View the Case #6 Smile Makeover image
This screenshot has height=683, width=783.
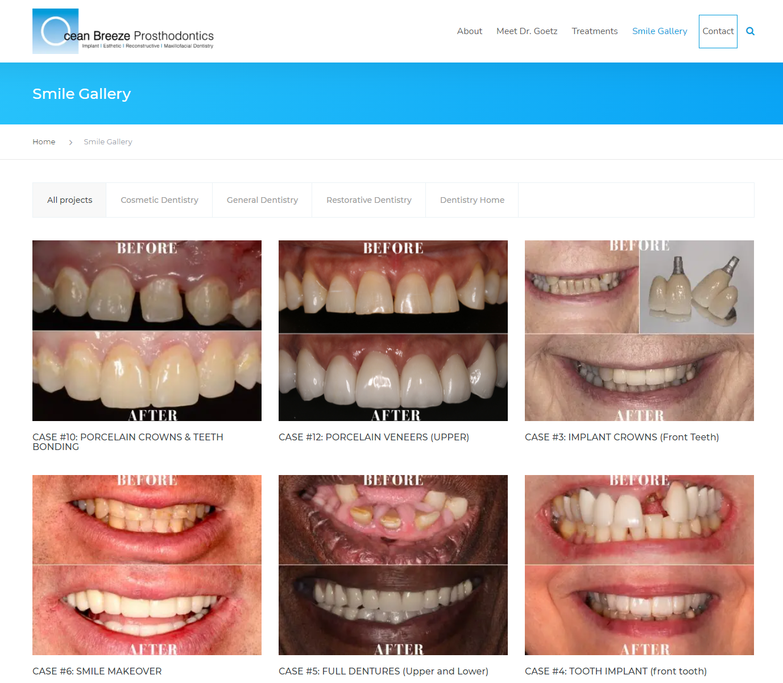pos(147,564)
